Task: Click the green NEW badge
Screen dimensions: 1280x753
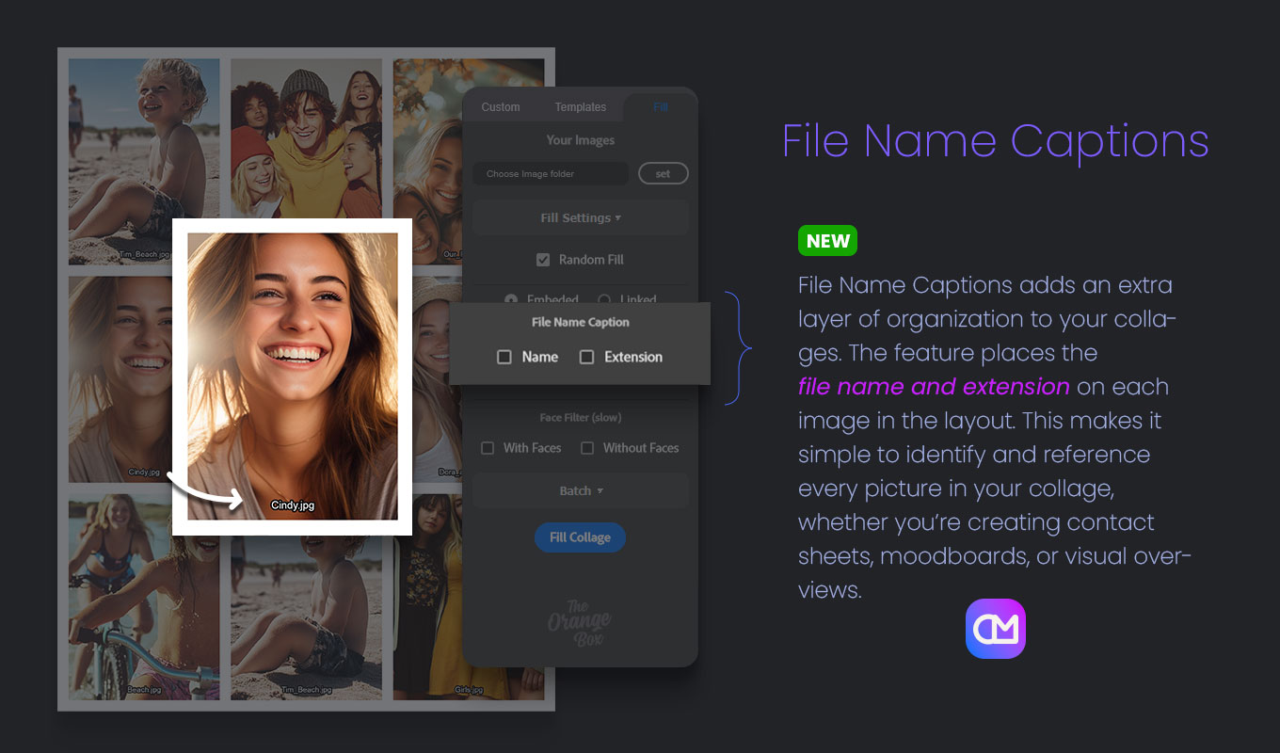Action: 827,241
